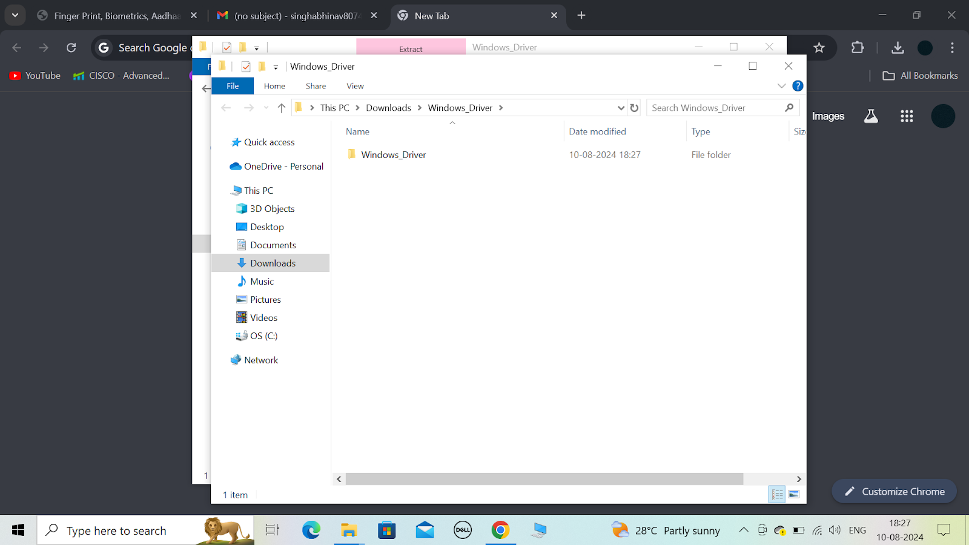This screenshot has height=545, width=969.
Task: Bookmark this tab with star icon
Action: click(819, 48)
